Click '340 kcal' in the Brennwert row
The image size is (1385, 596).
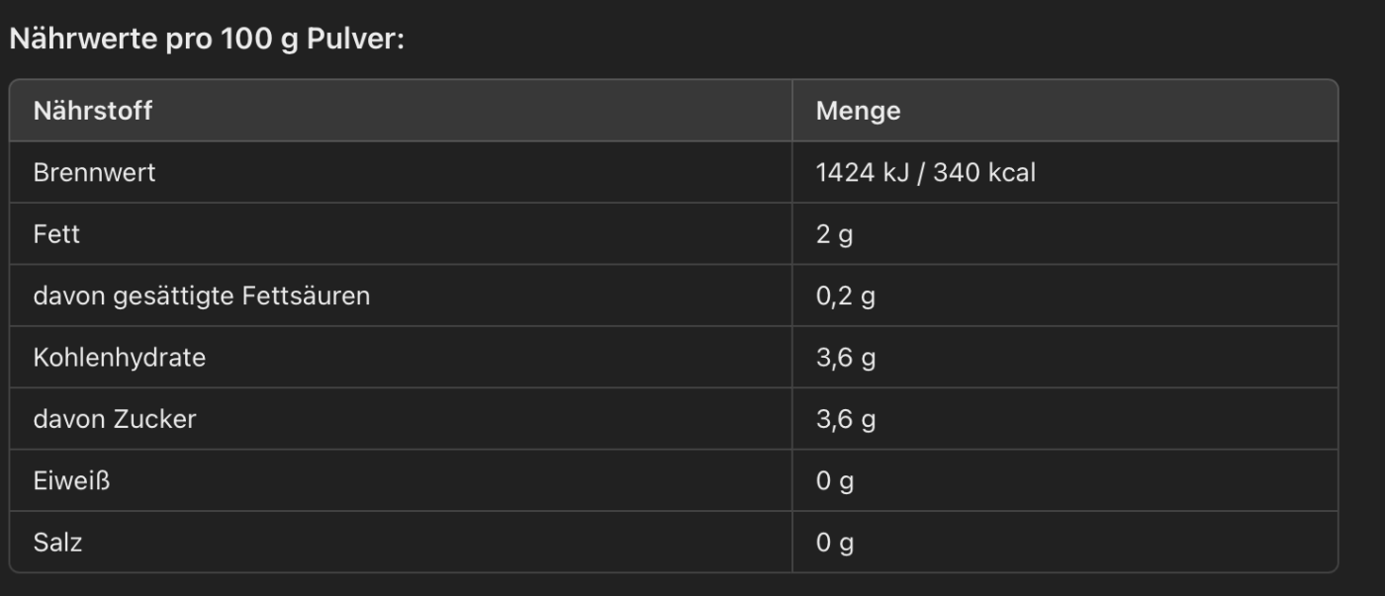pyautogui.click(x=984, y=173)
